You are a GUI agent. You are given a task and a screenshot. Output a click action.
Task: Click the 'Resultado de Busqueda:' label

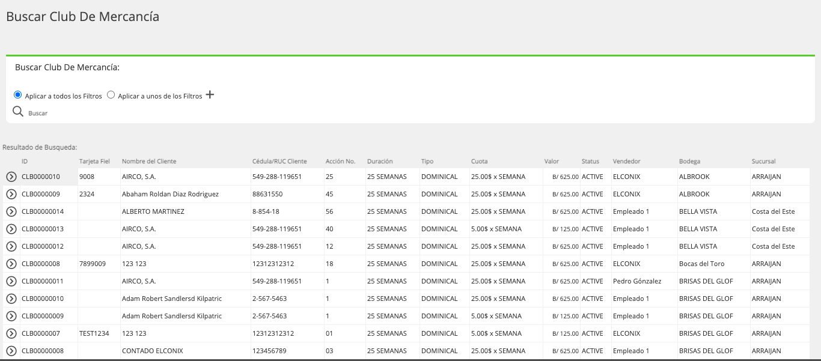click(x=40, y=147)
